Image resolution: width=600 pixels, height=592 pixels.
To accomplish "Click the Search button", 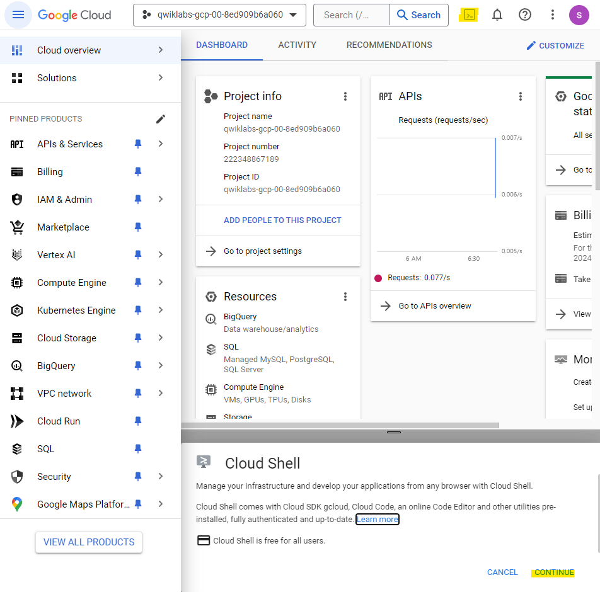I will [419, 15].
